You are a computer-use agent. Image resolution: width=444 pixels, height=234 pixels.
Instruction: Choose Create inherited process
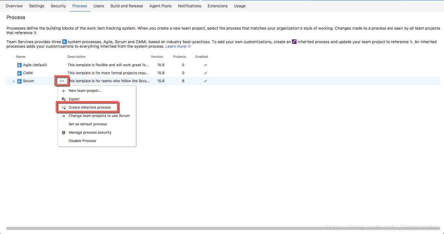point(90,107)
